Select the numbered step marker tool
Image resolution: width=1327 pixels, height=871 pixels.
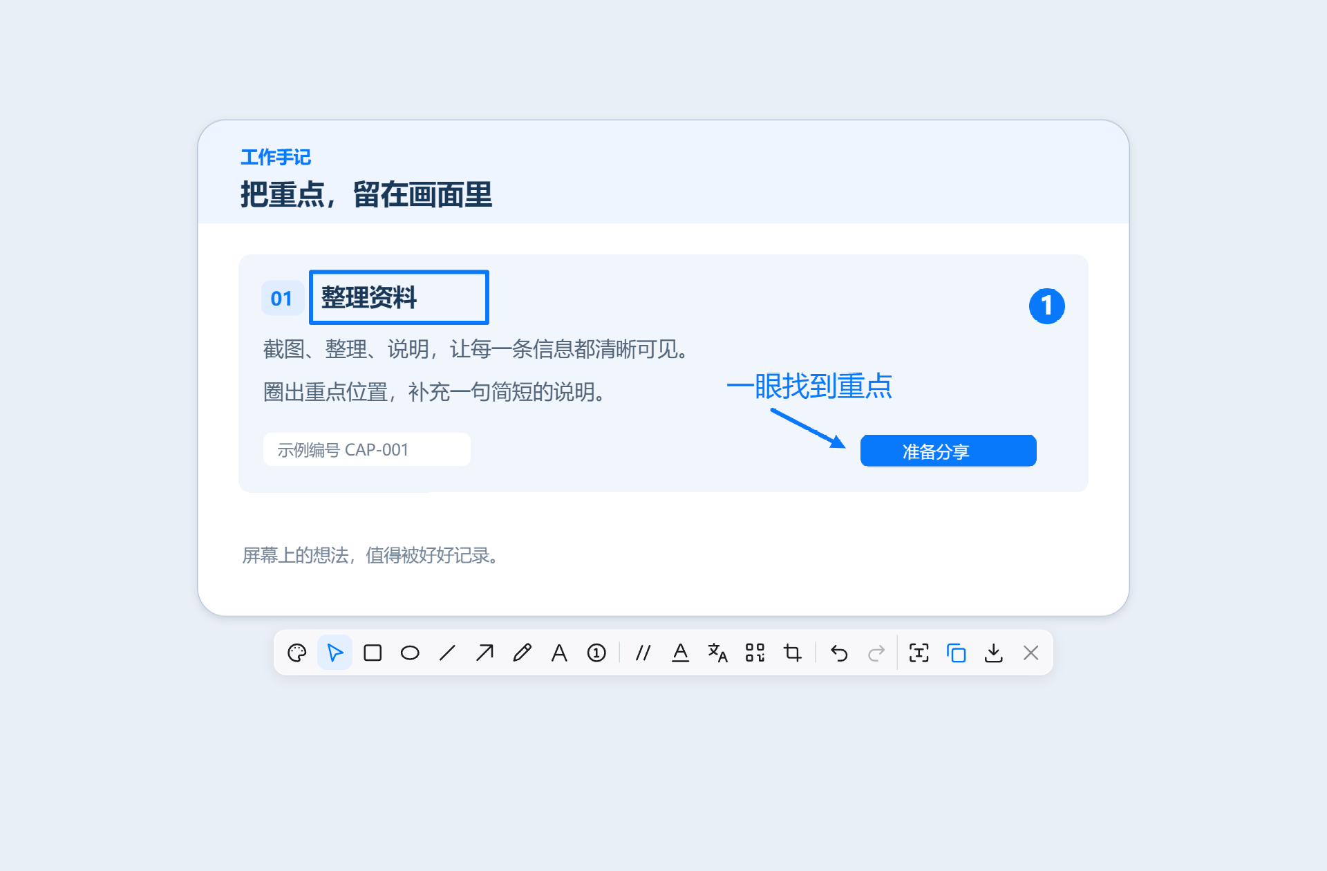click(x=596, y=653)
